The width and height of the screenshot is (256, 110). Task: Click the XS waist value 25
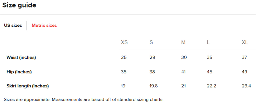pyautogui.click(x=124, y=57)
